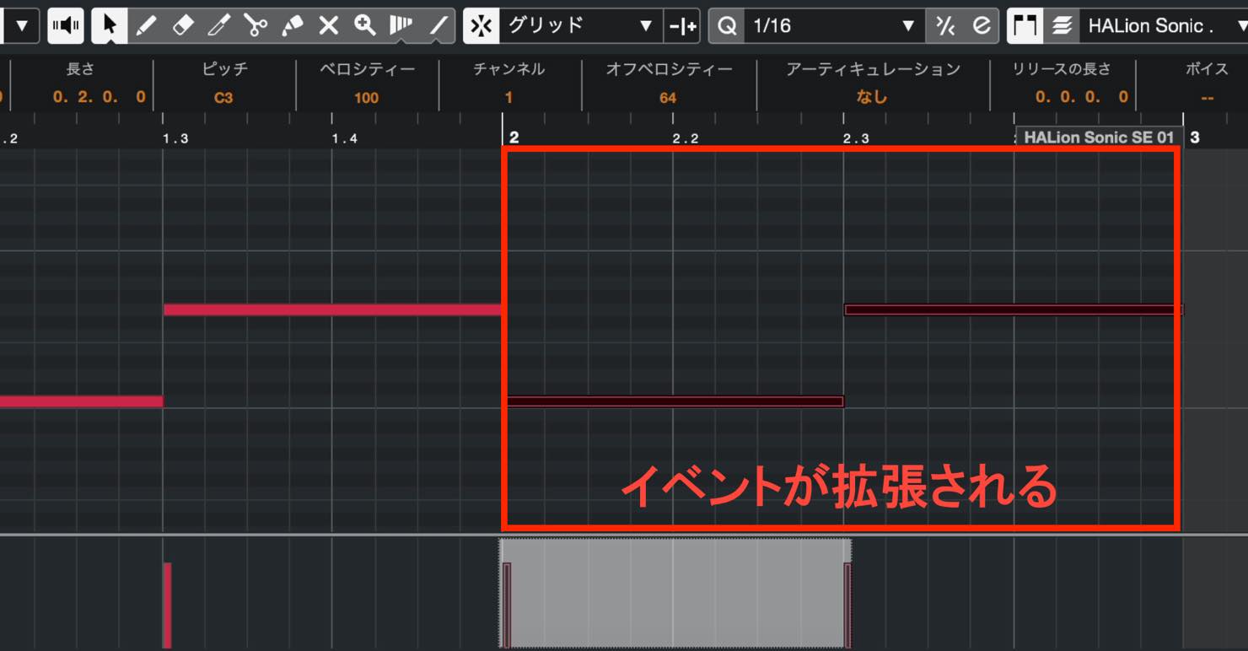Screen dimensions: 1248x651
Task: Select the Erase tool
Action: click(x=182, y=25)
